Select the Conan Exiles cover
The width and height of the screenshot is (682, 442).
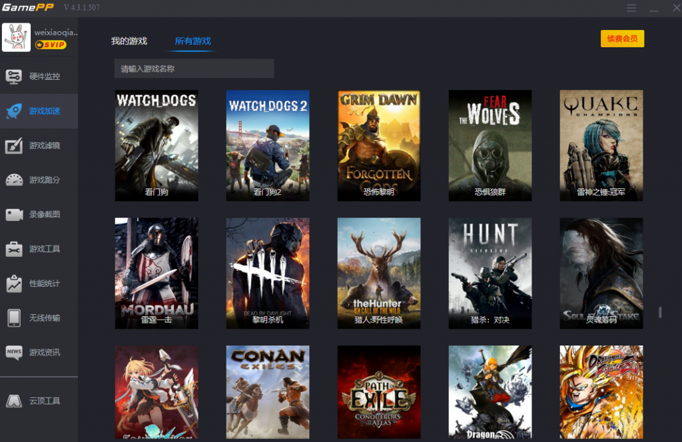point(268,392)
